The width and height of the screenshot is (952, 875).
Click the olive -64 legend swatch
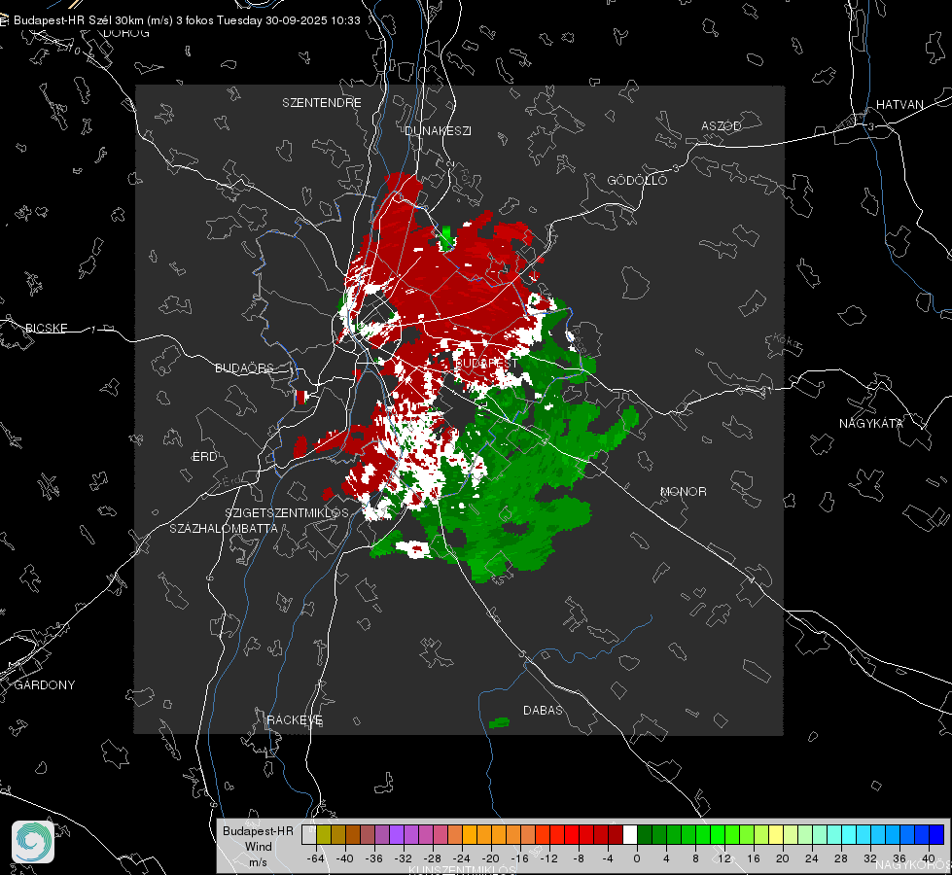[x=324, y=835]
